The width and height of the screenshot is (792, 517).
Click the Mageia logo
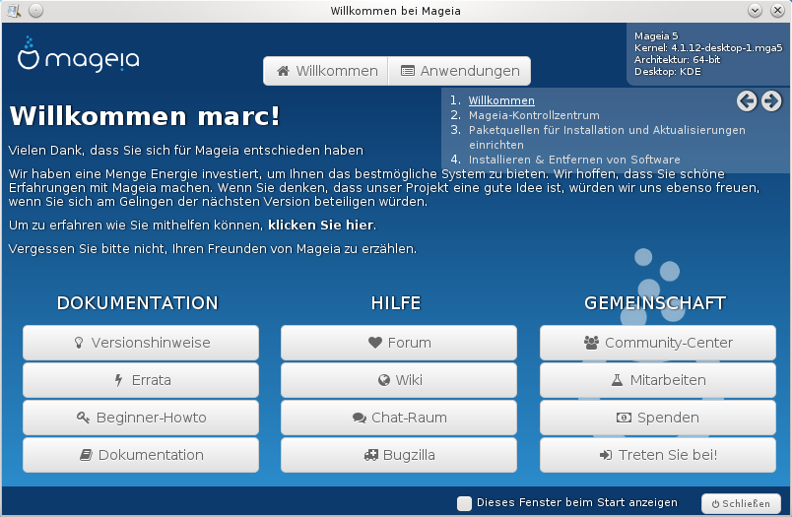click(78, 54)
